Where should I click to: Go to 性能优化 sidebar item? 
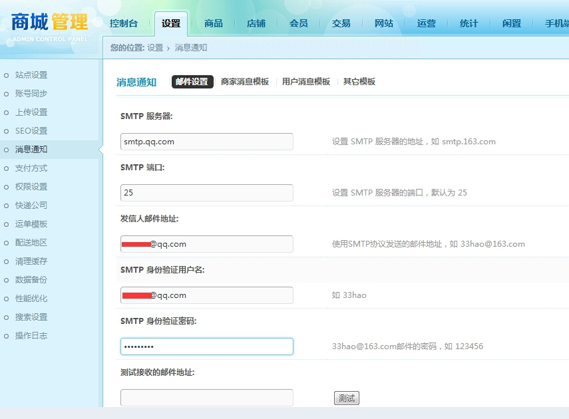31,299
